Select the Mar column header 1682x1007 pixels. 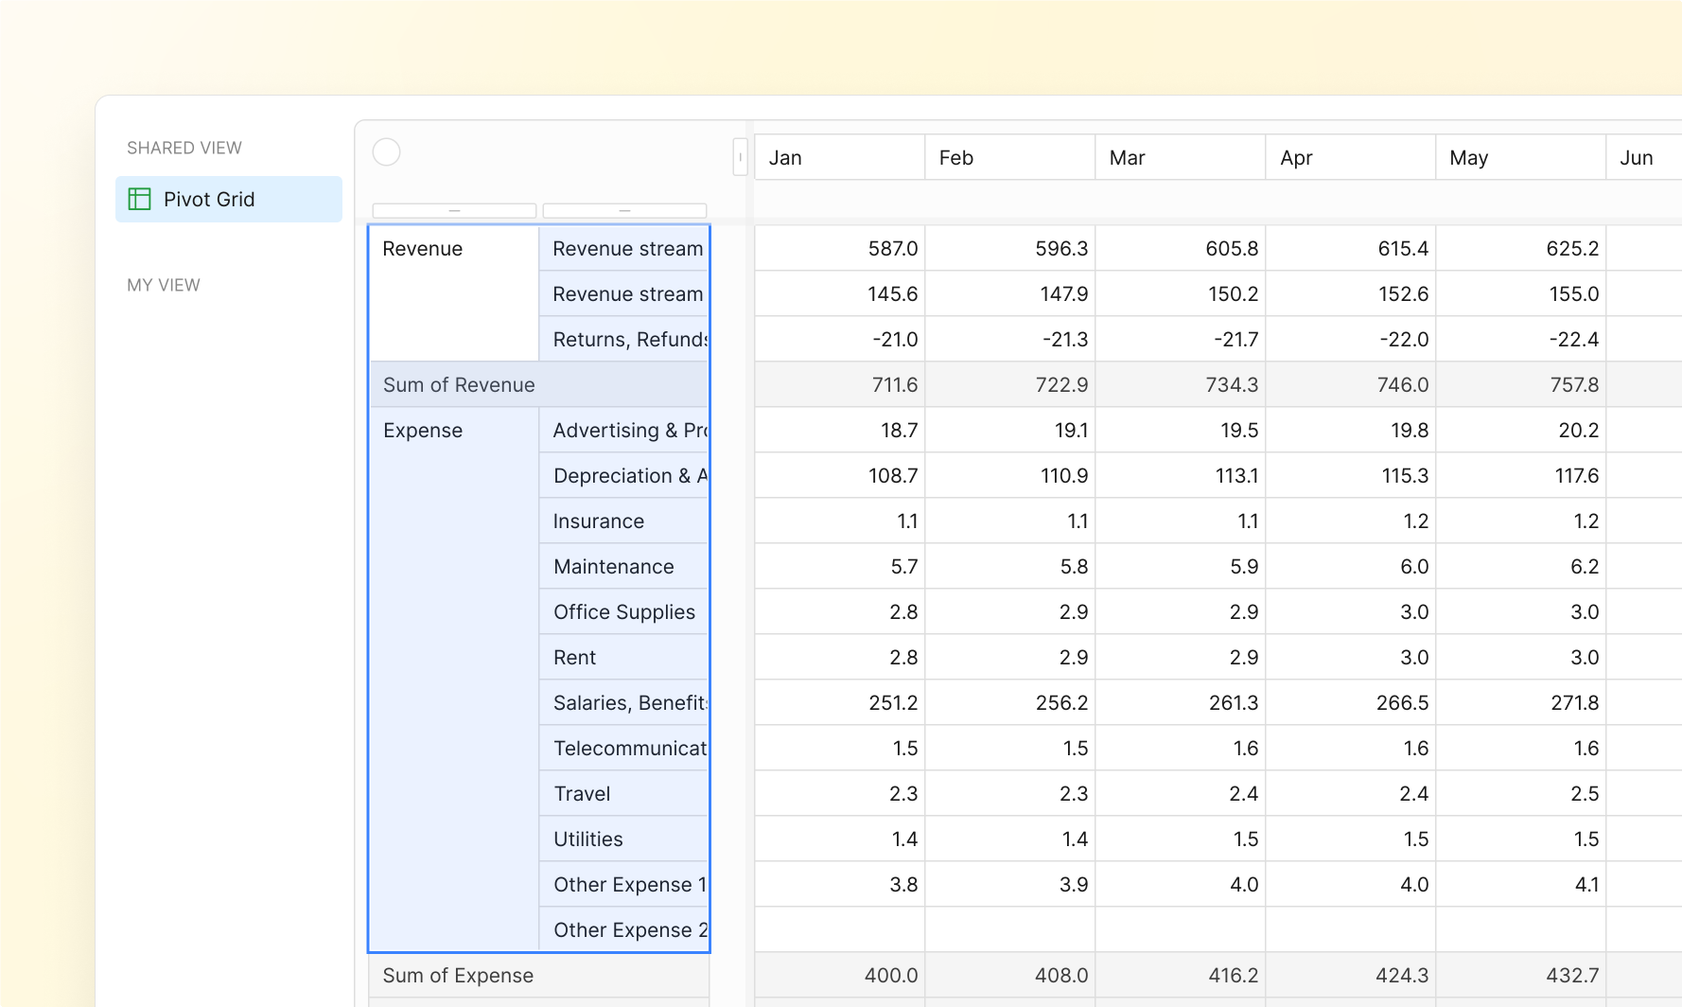[1180, 157]
